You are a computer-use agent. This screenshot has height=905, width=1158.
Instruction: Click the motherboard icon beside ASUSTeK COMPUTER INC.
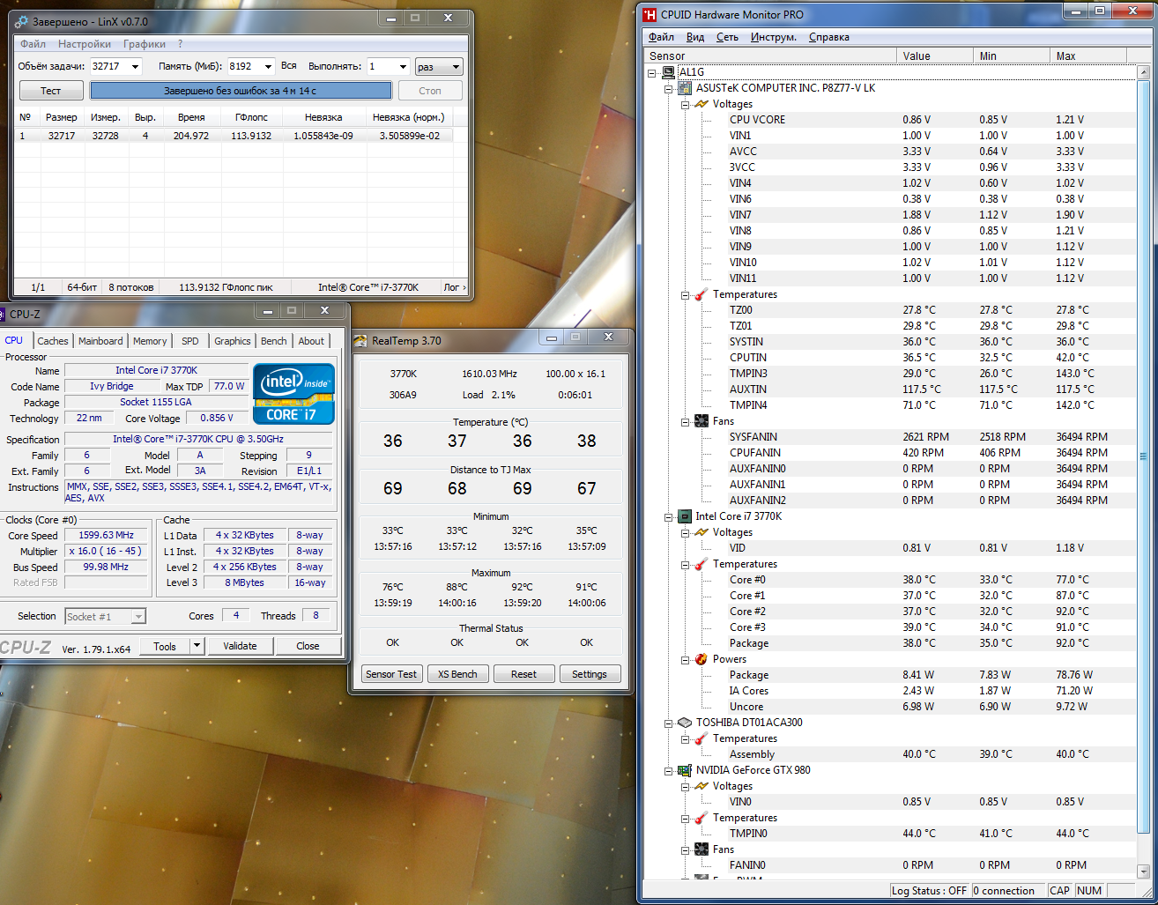[685, 88]
